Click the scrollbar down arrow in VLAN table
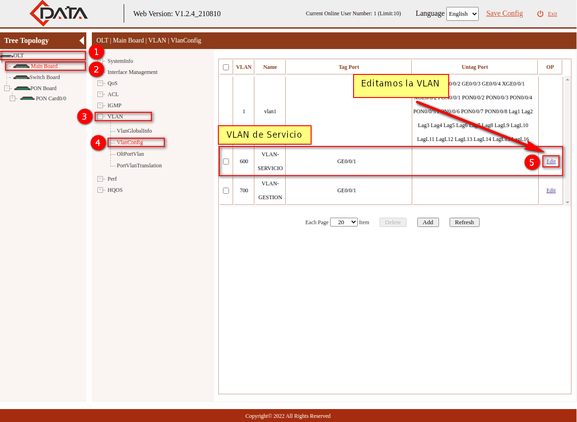577x422 pixels. 567,202
